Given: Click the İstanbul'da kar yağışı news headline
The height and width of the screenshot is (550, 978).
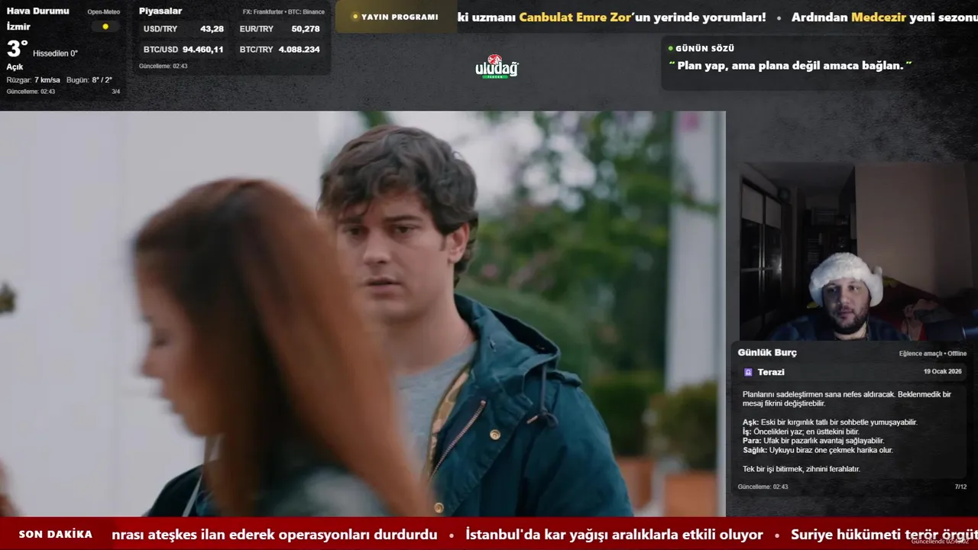Looking at the screenshot, I should point(614,535).
